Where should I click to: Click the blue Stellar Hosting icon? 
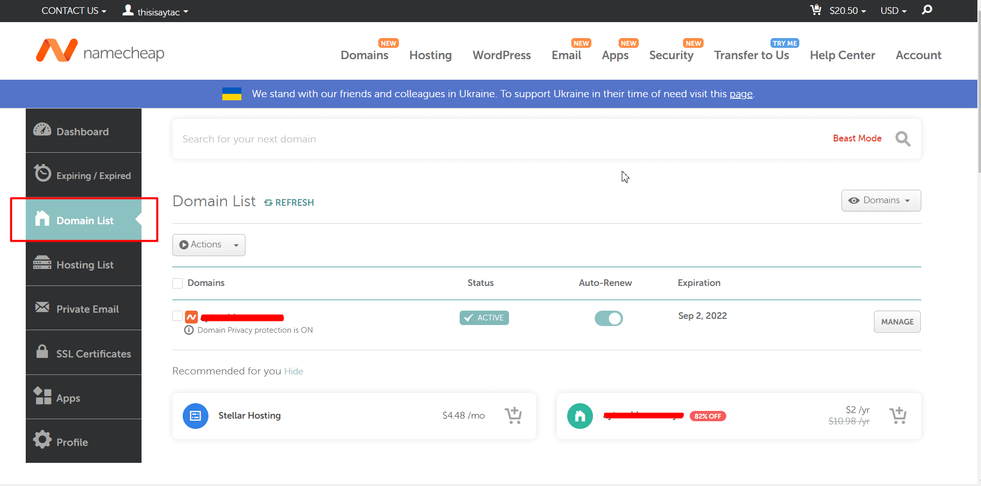coord(196,416)
